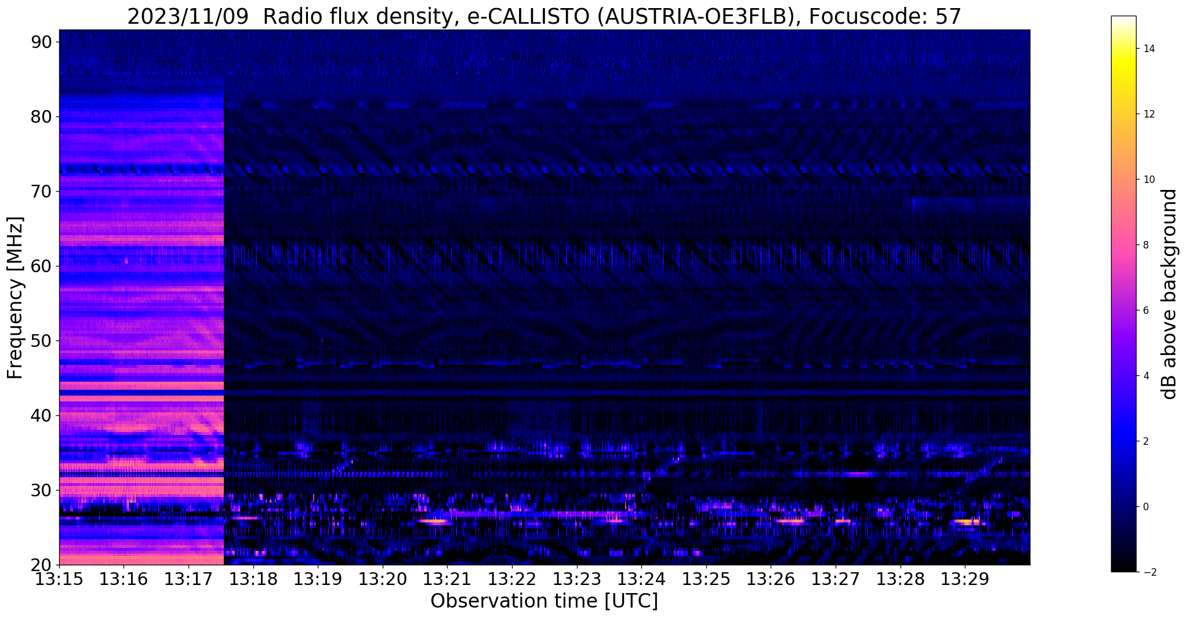
Task: Click the 13:19 time tick label
Action: click(318, 579)
